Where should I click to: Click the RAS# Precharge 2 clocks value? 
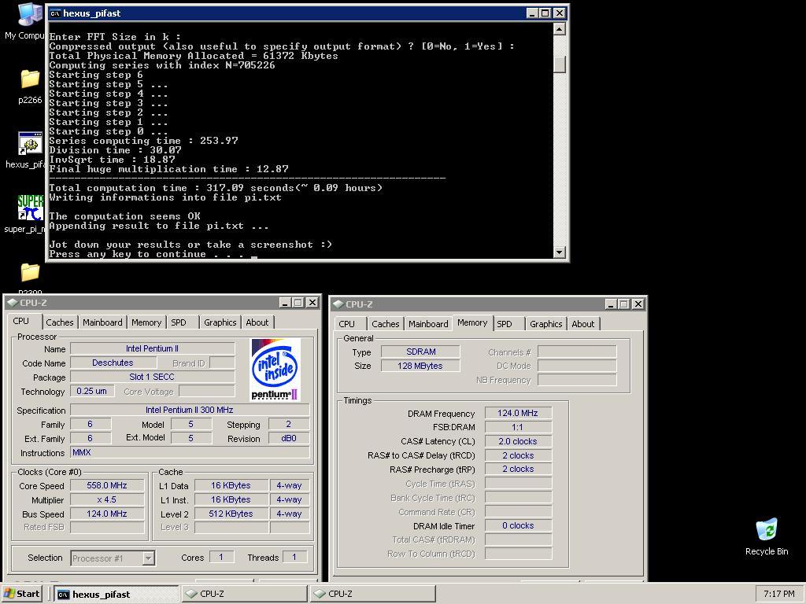tap(518, 469)
